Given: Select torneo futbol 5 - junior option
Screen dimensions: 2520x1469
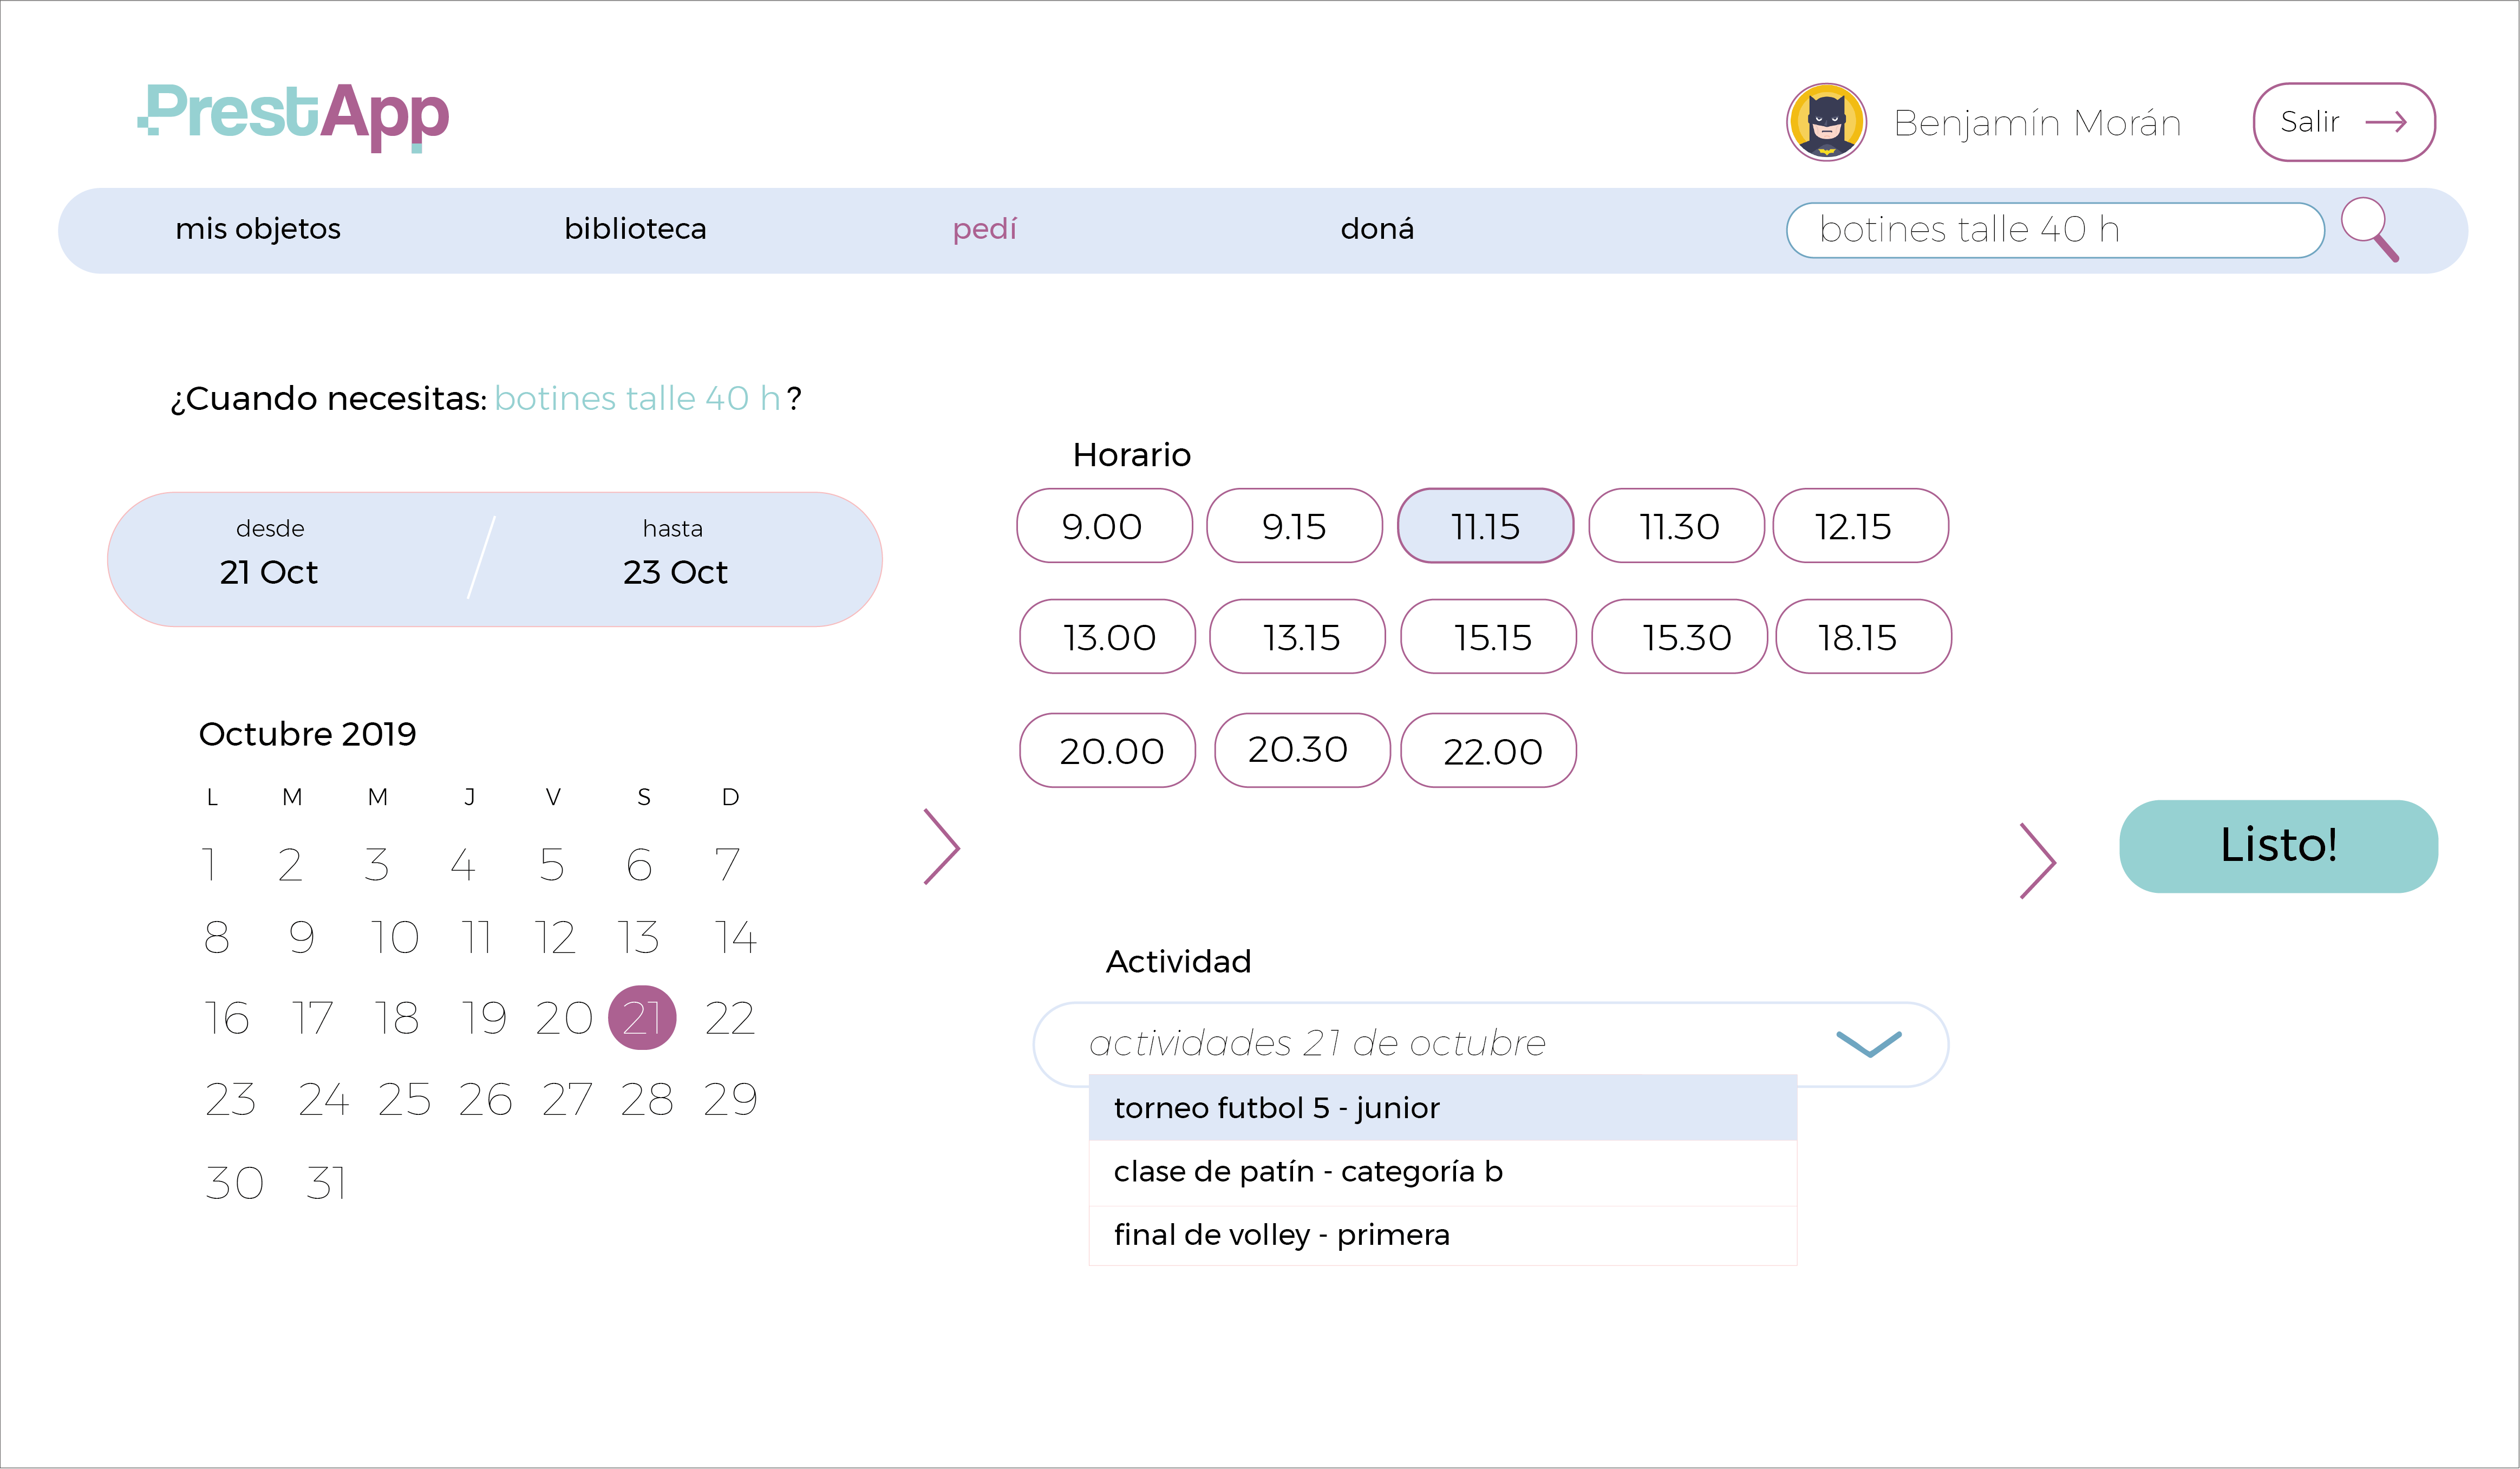Looking at the screenshot, I should pyautogui.click(x=1442, y=1108).
